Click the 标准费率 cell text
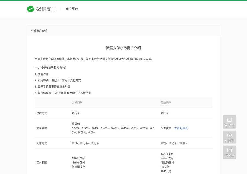Screen dimensions: 247x174 (x=166, y=128)
